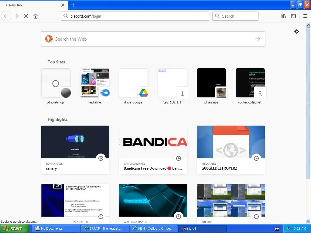Click the BANDICAMFREE source label
311x233 pixels.
pyautogui.click(x=134, y=164)
